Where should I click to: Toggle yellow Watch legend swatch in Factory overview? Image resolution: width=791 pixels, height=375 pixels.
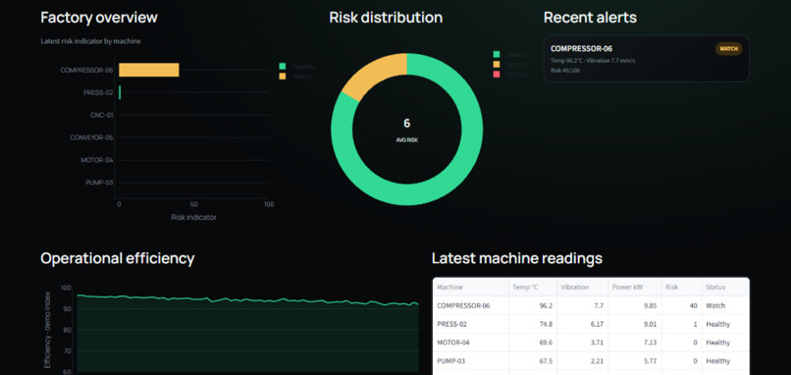(x=283, y=77)
